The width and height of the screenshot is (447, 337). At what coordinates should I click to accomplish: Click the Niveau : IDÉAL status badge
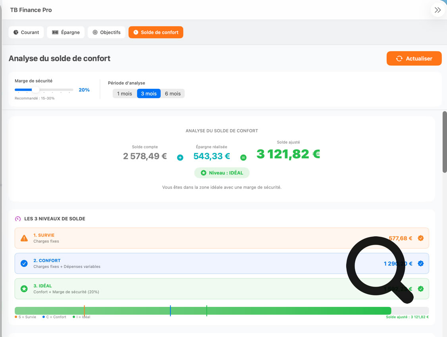pyautogui.click(x=222, y=173)
